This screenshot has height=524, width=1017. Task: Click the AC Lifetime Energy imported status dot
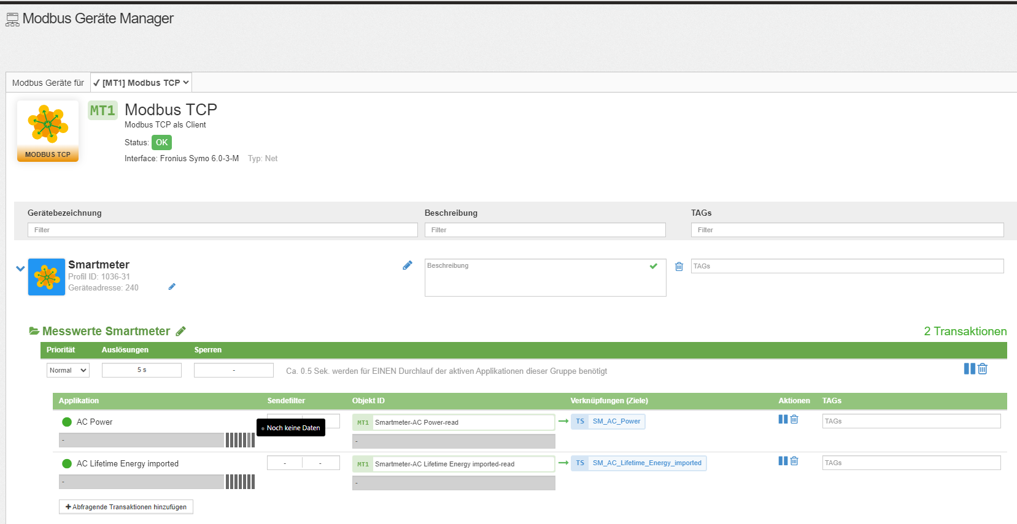pos(67,463)
